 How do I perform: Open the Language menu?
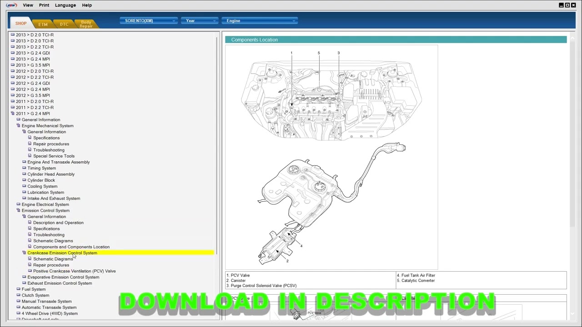coord(65,5)
